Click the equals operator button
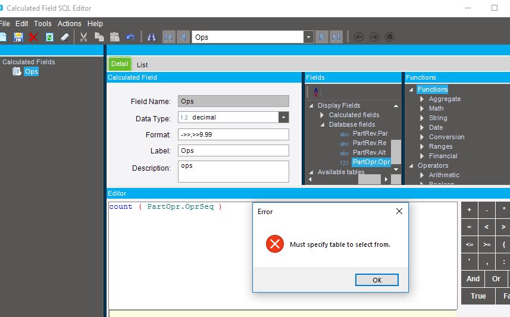Image resolution: width=510 pixels, height=317 pixels. pos(470,227)
